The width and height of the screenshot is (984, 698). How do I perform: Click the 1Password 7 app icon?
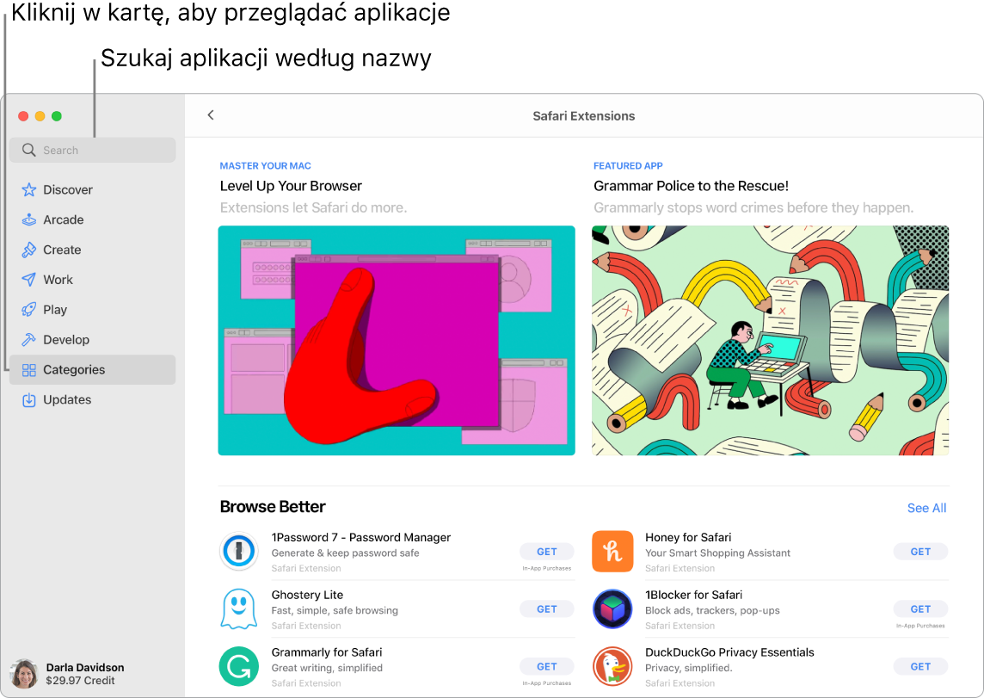coord(238,552)
